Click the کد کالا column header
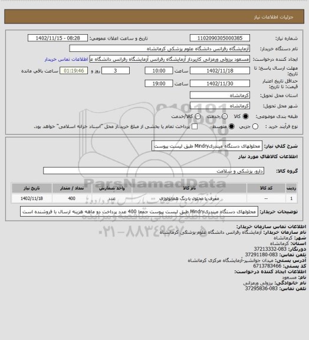This screenshot has width=309, height=340. 266,188
